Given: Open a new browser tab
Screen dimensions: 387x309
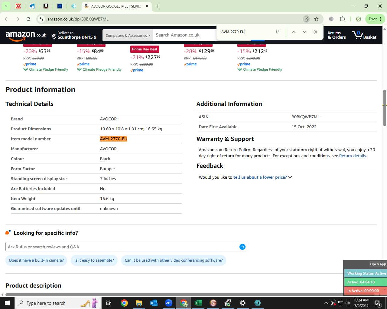Looking at the screenshot, I should tap(158, 6).
